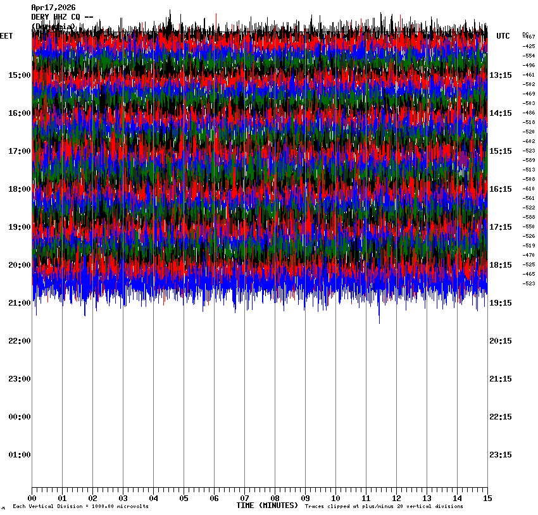Viewport: 538px width, 515px height.
Task: Click the 19:15 UTC time label
Action: click(501, 303)
